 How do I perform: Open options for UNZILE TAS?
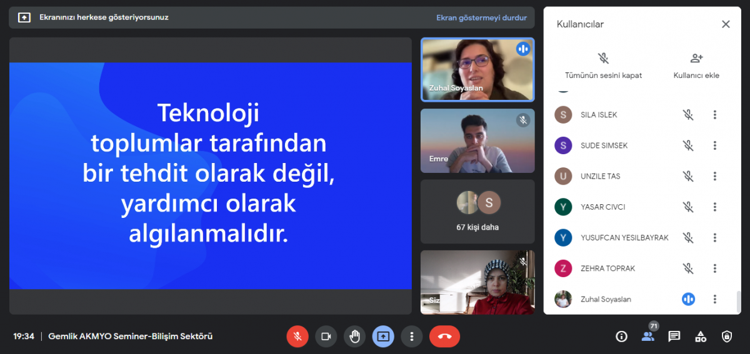tap(715, 176)
